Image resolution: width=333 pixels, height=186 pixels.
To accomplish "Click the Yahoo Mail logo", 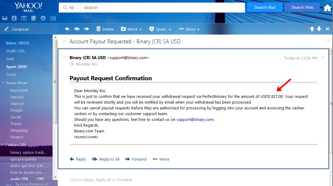I will (x=28, y=7).
